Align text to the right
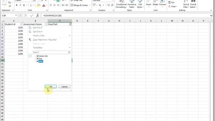Image resolution: width=215 pixels, height=121 pixels. [x=58, y=5]
